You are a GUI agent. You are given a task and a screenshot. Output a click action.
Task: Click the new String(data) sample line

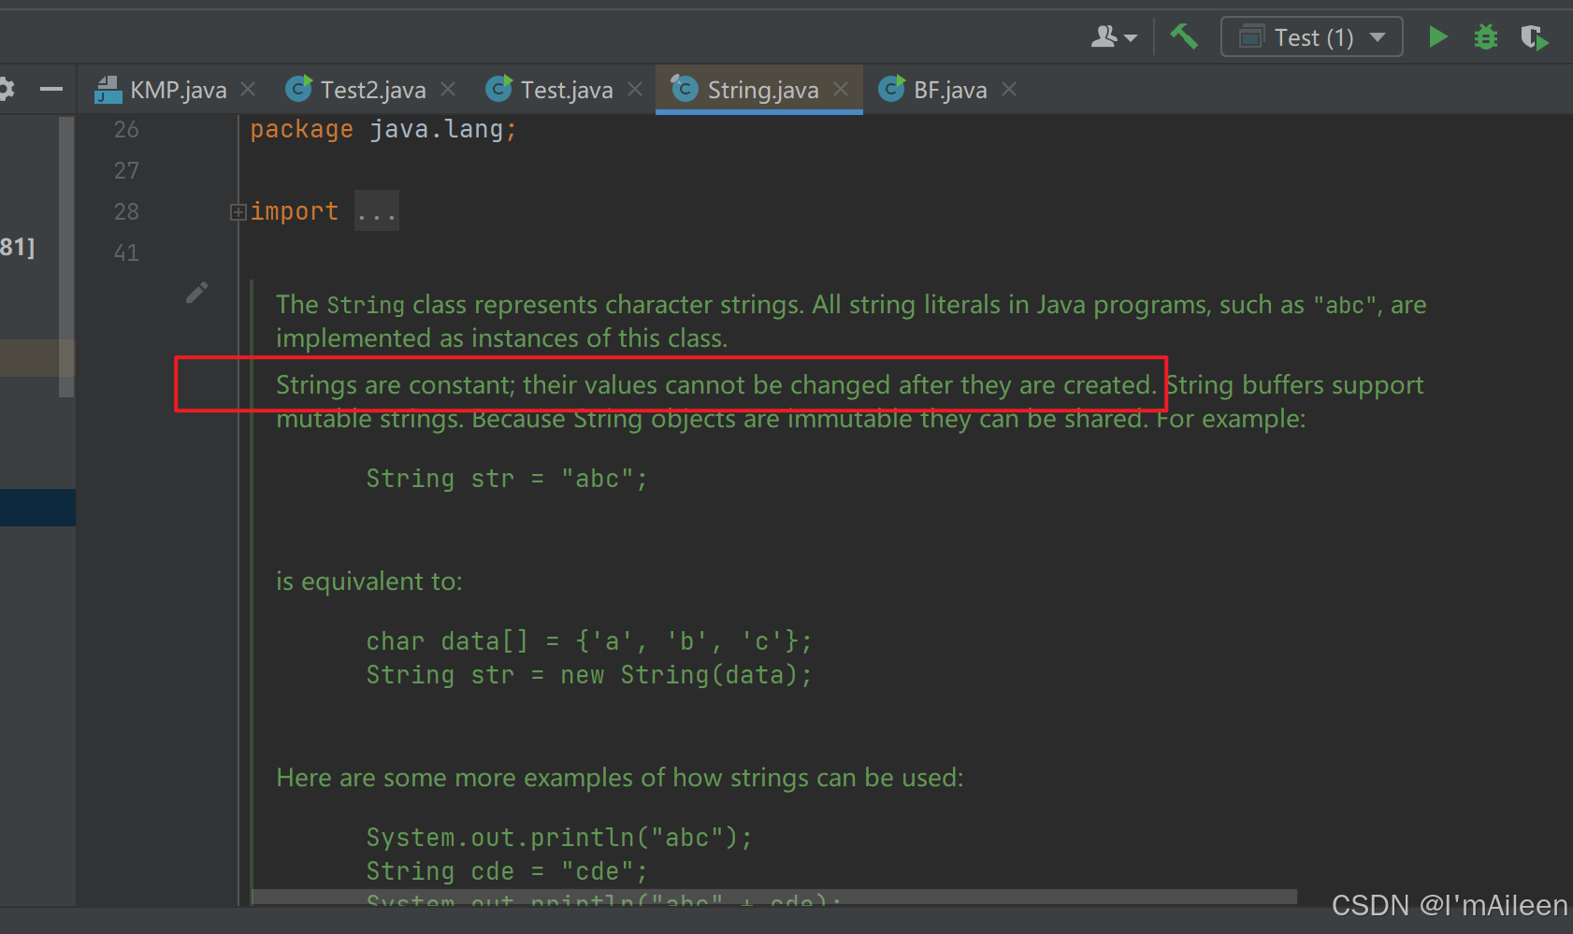click(x=589, y=675)
